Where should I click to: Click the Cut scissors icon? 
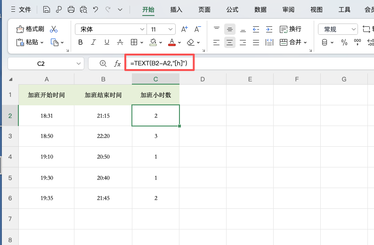point(54,29)
